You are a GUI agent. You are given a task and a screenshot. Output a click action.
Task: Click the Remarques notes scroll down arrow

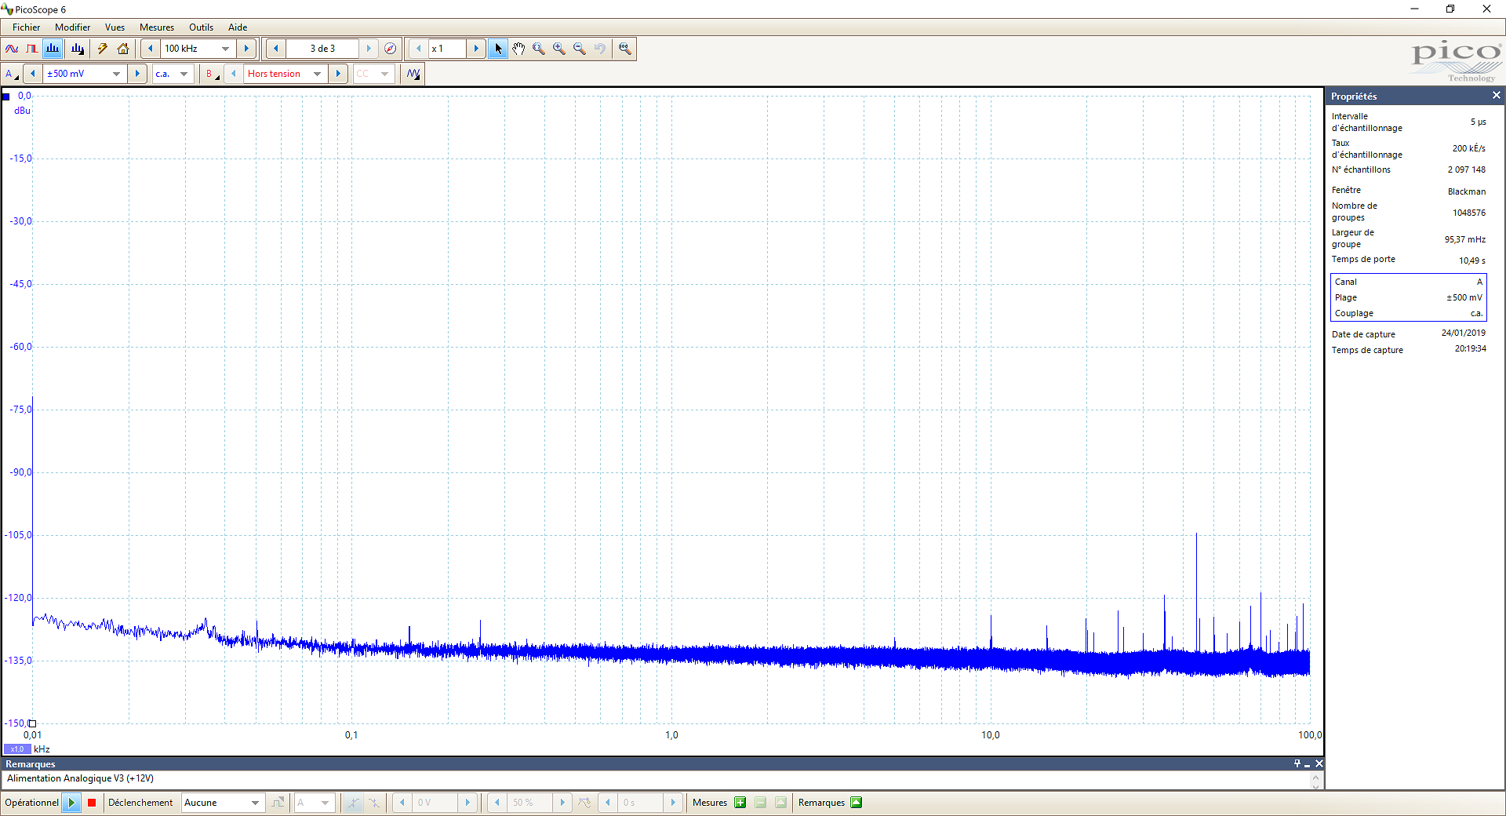coord(1316,785)
